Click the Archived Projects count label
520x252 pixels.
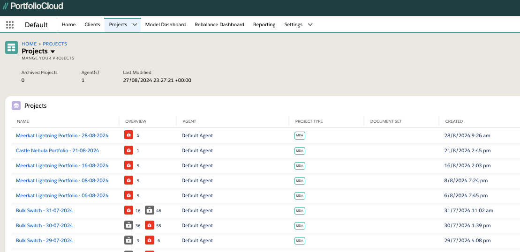pos(39,72)
